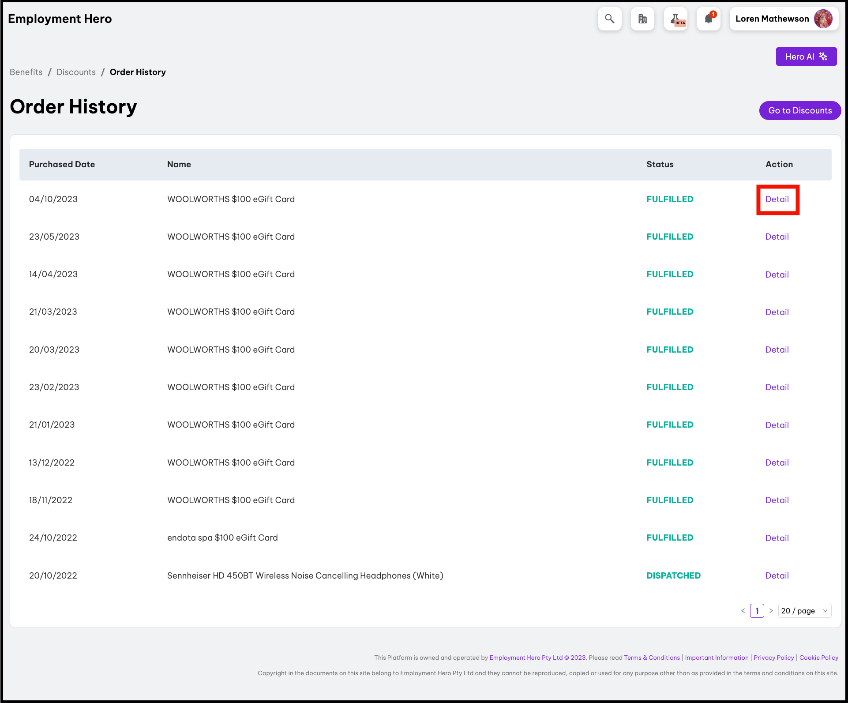
Task: Go to next page arrow
Action: coord(771,611)
